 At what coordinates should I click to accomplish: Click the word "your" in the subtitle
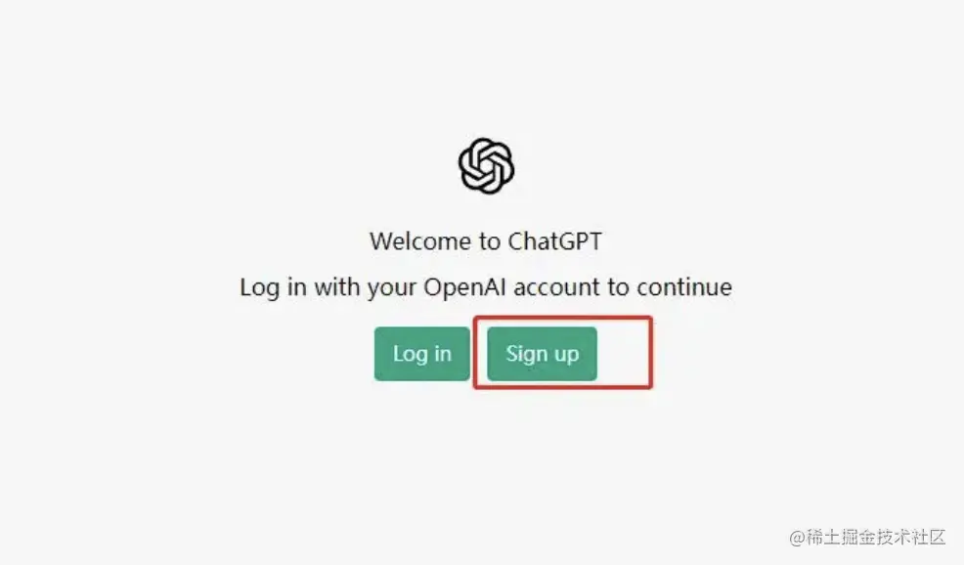click(x=392, y=288)
